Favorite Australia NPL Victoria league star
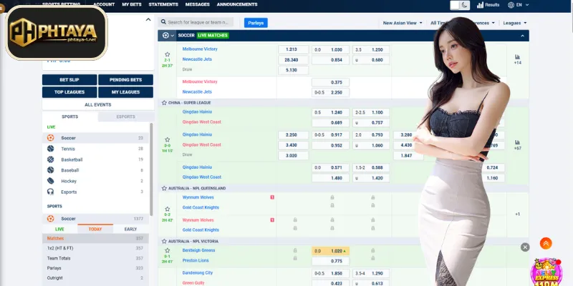 (164, 241)
